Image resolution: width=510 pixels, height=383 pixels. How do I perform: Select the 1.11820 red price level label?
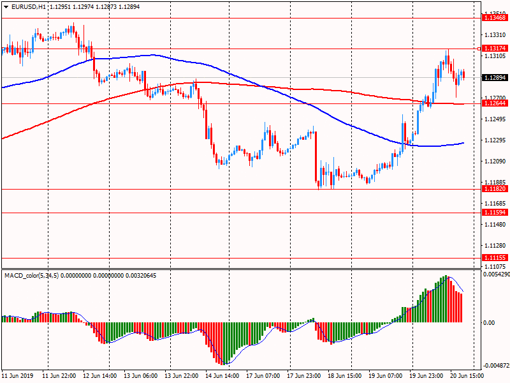coord(495,189)
